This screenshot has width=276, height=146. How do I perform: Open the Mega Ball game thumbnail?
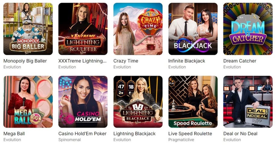click(x=28, y=102)
